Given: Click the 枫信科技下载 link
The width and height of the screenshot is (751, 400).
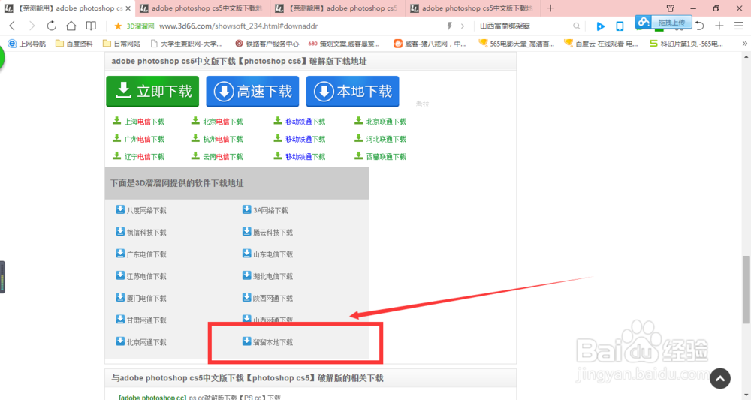Looking at the screenshot, I should (146, 233).
